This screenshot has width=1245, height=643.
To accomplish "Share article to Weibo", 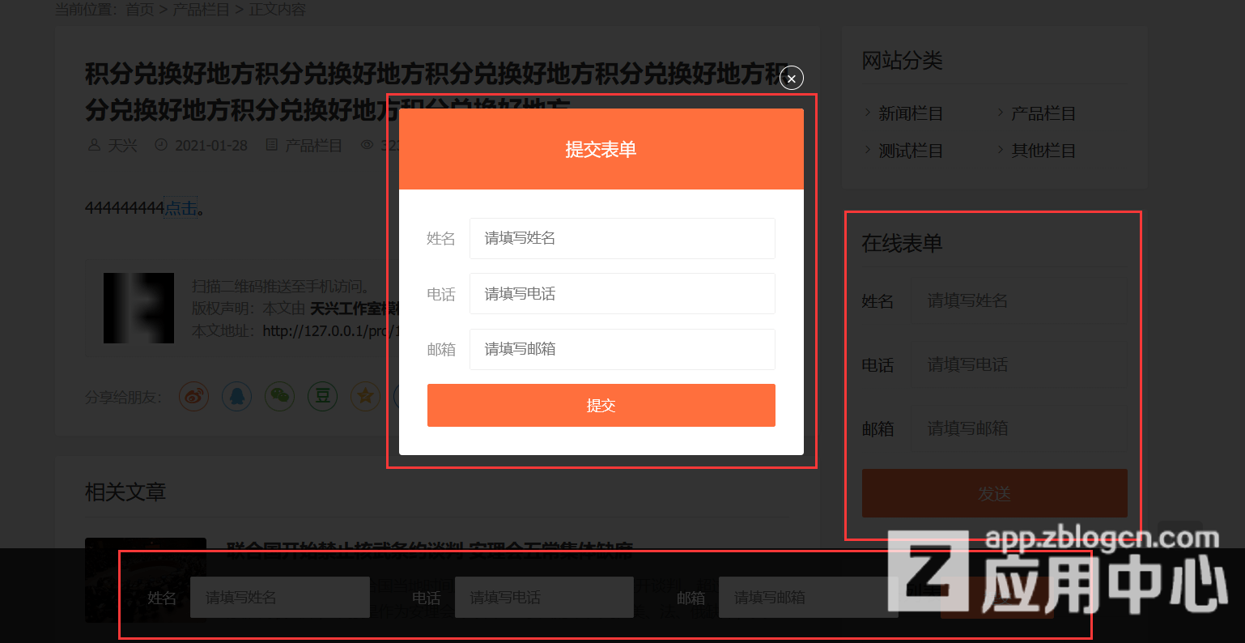I will point(194,396).
